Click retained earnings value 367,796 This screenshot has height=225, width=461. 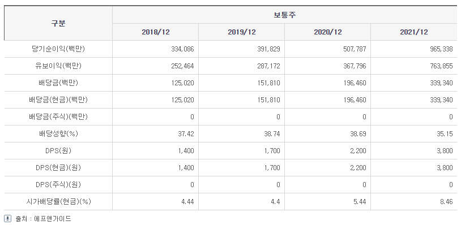point(355,66)
